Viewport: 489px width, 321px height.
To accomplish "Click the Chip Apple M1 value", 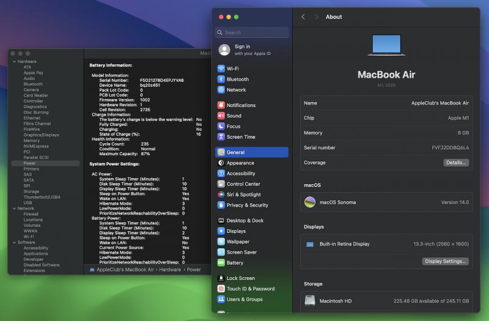I will pyautogui.click(x=458, y=118).
